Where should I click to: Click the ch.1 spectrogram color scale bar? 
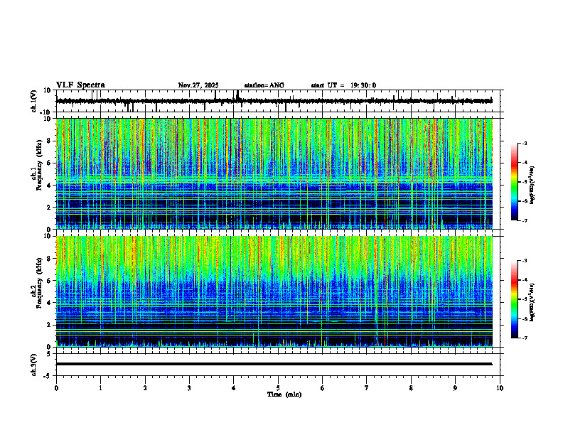coord(514,182)
